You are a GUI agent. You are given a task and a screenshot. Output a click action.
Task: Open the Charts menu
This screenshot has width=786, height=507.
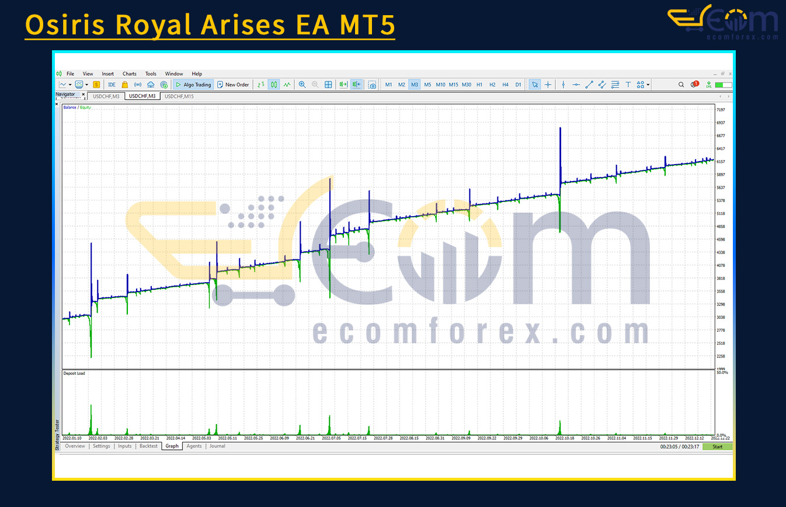coord(130,74)
